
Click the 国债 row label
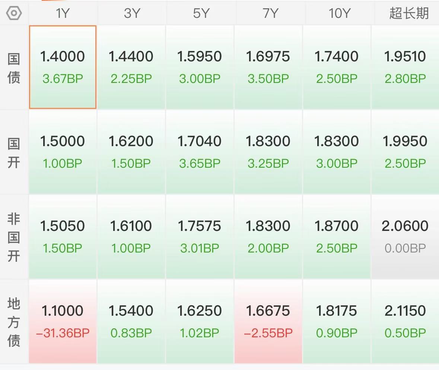pos(14,68)
